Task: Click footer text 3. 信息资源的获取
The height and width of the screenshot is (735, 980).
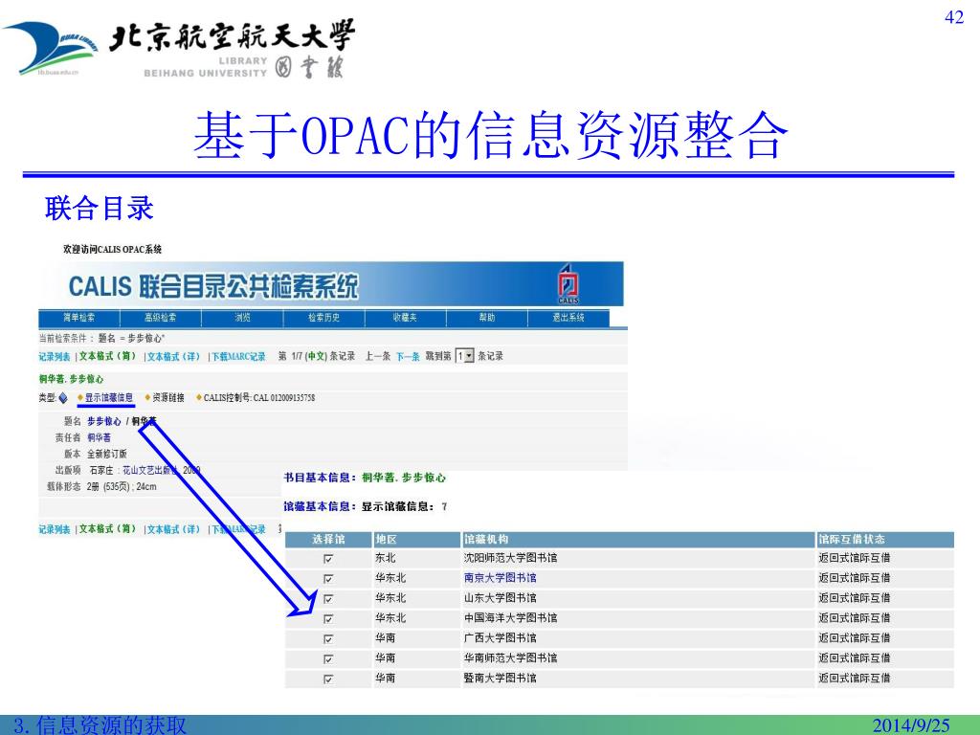Action: (x=100, y=725)
